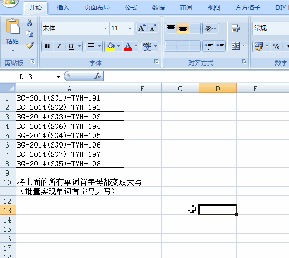Toggle Italic formatting
The image size is (289, 258).
click(59, 46)
